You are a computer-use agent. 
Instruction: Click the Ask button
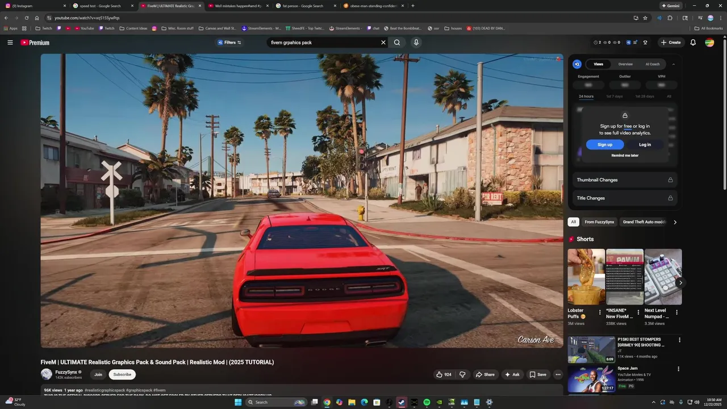click(512, 374)
